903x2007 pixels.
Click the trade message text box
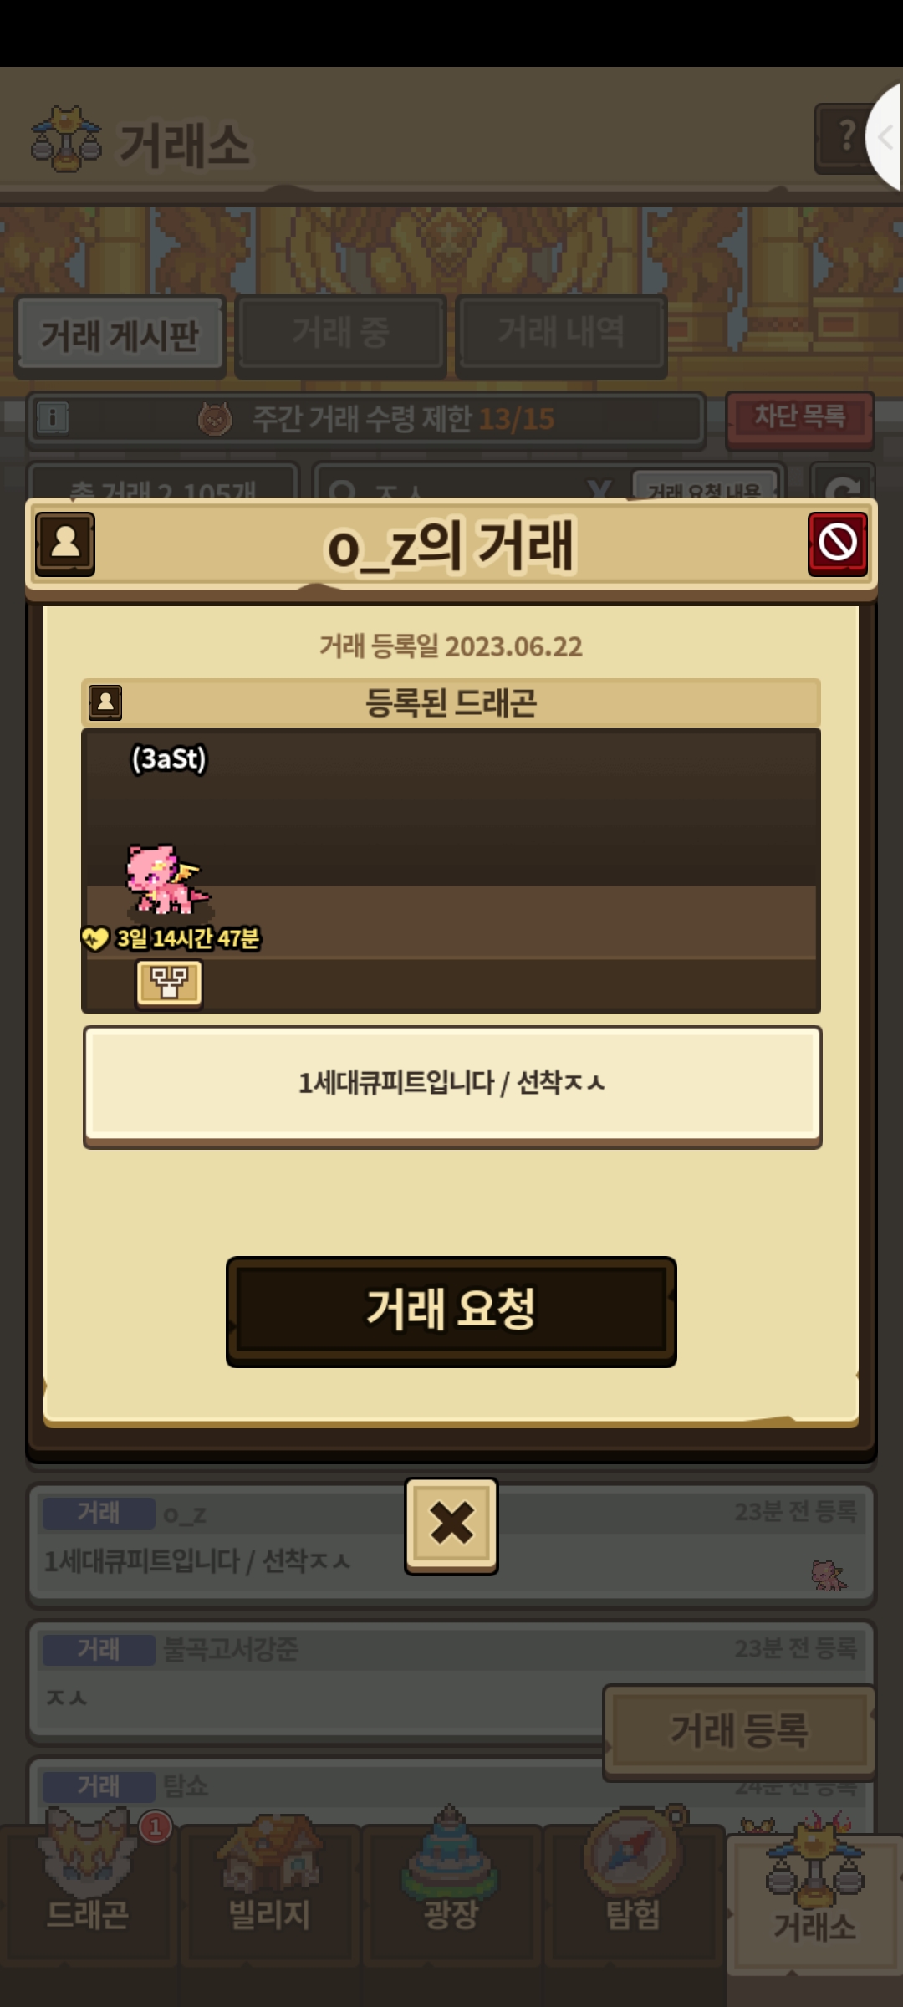pyautogui.click(x=452, y=1085)
